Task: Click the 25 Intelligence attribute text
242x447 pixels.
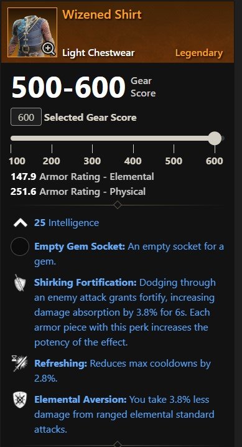Action: pyautogui.click(x=67, y=223)
